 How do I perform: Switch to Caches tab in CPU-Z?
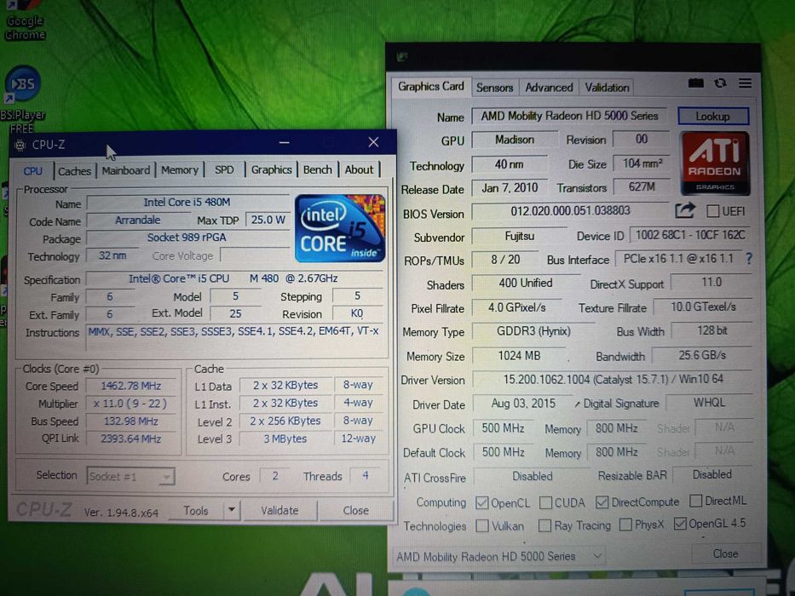pos(74,171)
